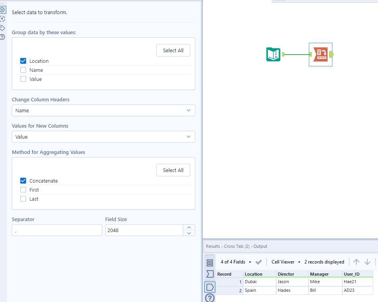Show messages view in Results panel
The height and width of the screenshot is (302, 378).
(210, 263)
